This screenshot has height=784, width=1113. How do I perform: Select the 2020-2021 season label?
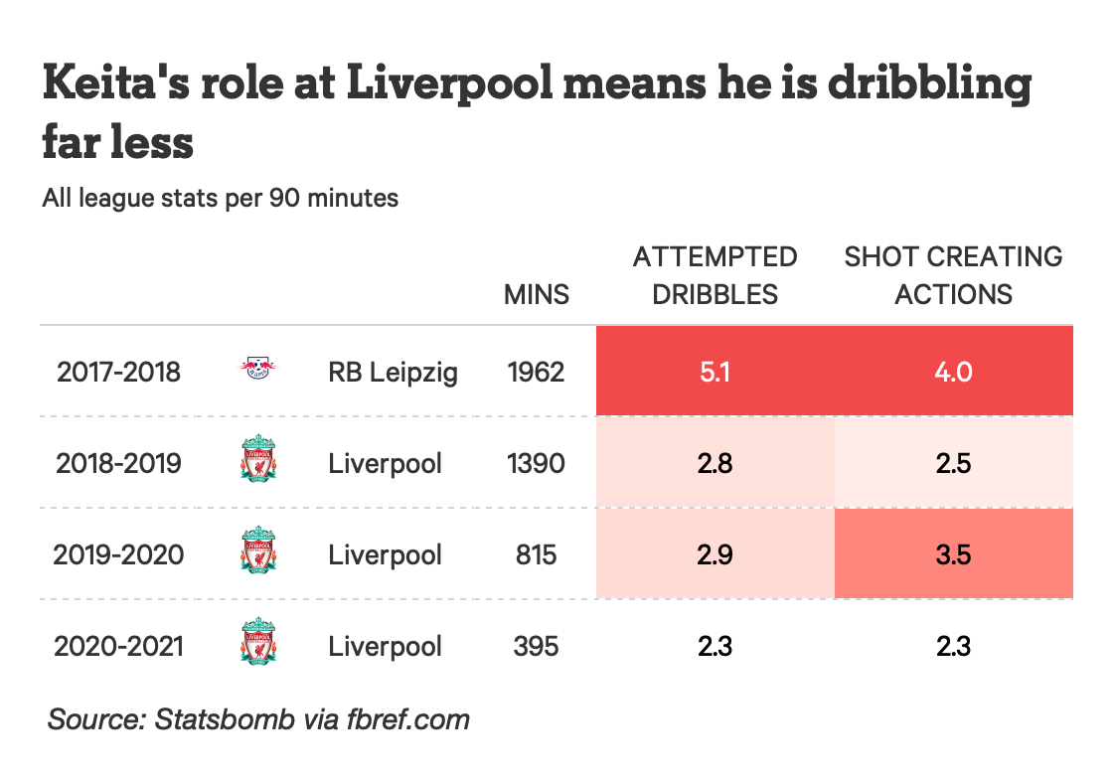(119, 646)
